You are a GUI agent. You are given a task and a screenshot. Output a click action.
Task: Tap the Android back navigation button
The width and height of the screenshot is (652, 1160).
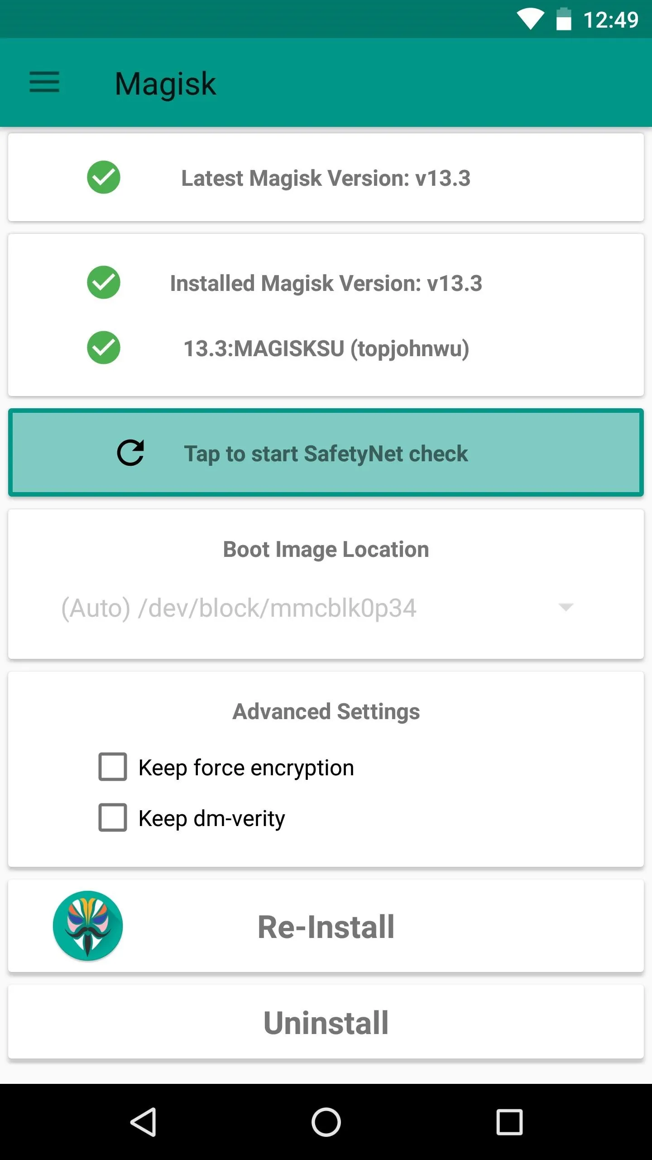144,1122
